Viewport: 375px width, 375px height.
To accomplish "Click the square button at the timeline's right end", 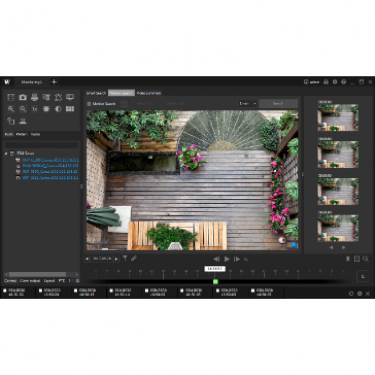I will (363, 277).
